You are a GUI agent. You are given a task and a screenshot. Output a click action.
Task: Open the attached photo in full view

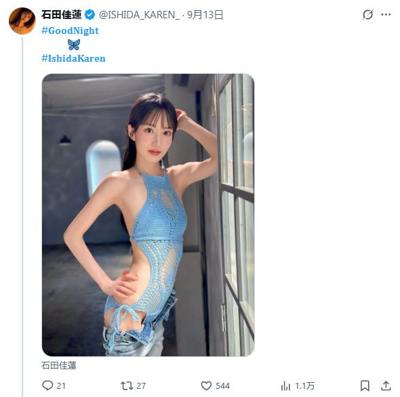(148, 215)
